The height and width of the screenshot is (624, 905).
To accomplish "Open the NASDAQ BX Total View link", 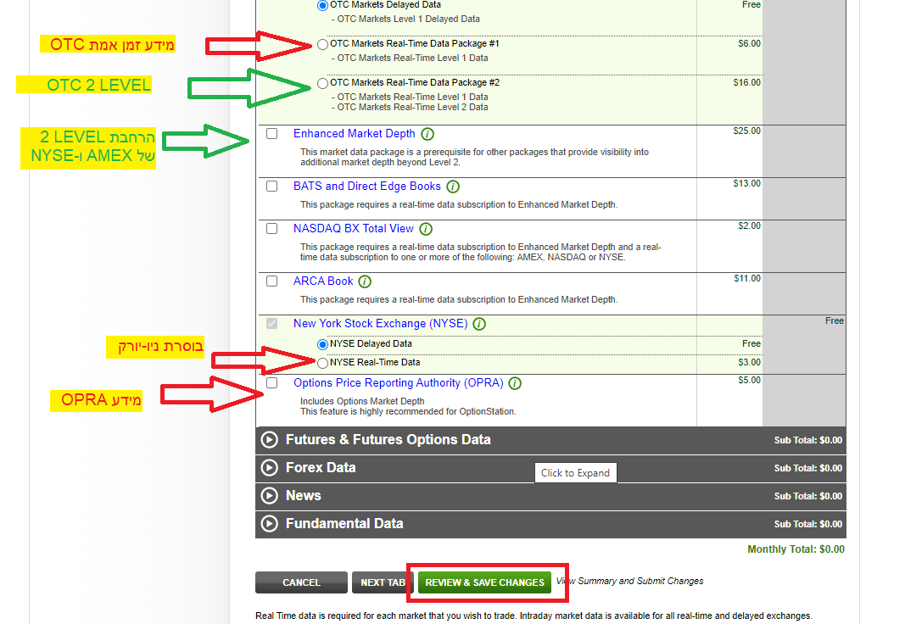I will pyautogui.click(x=353, y=229).
